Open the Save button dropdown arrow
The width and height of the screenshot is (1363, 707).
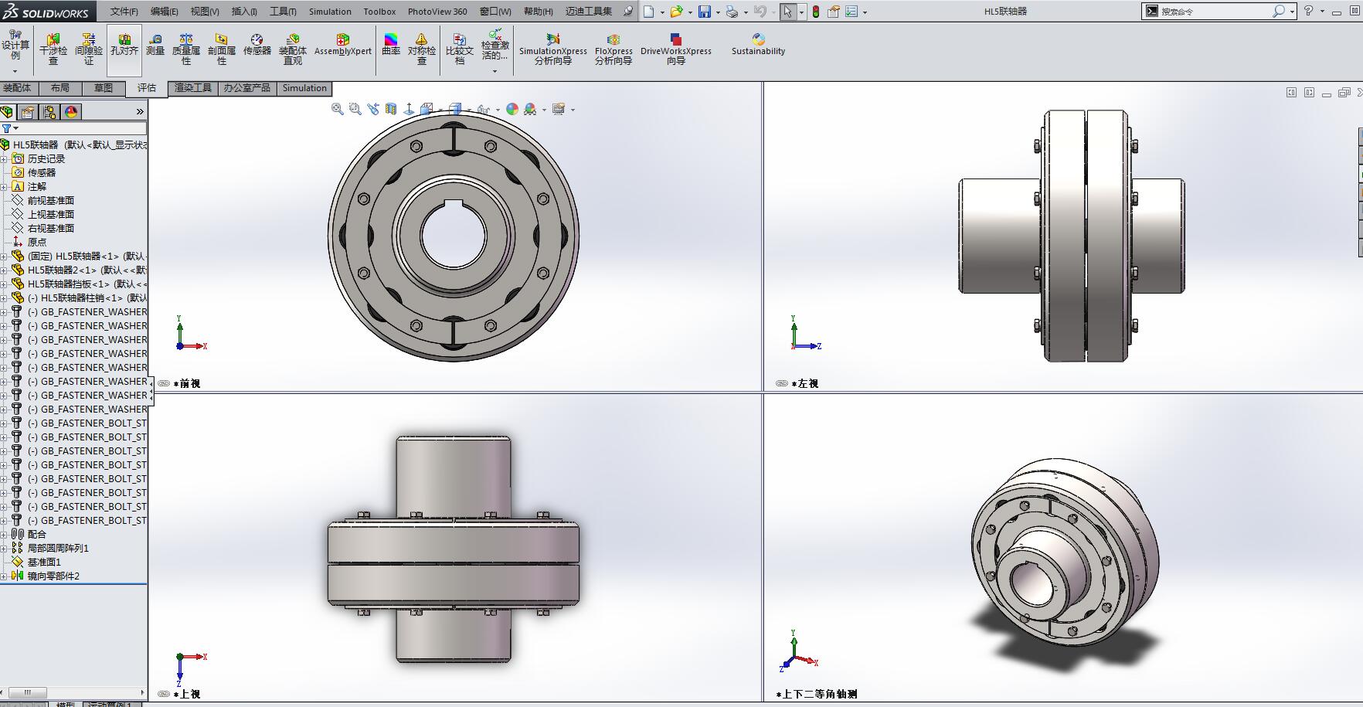click(x=718, y=12)
